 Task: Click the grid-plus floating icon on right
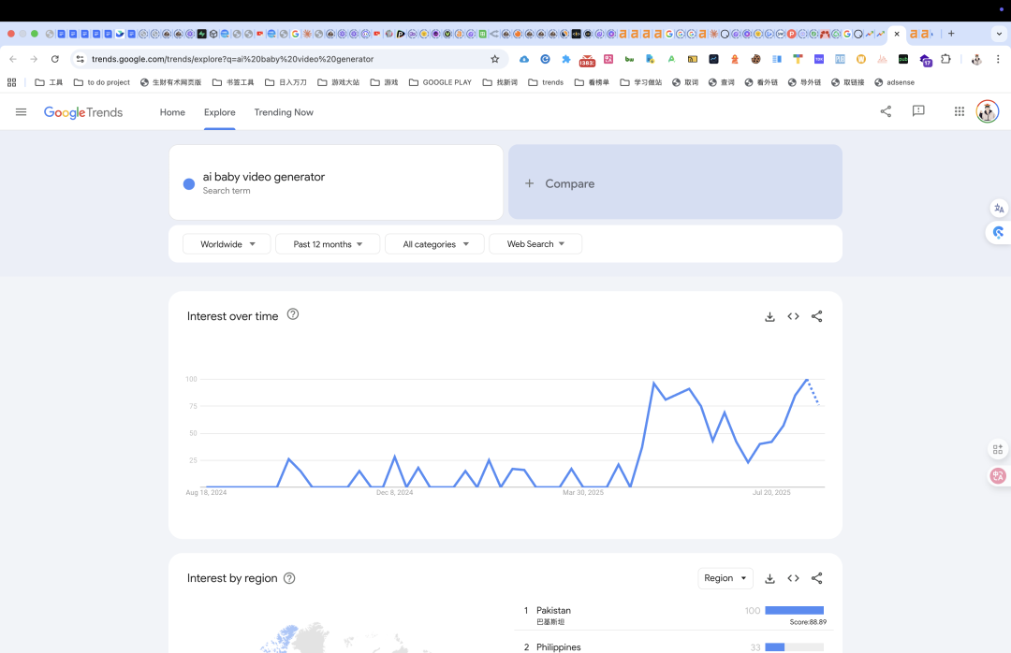(998, 449)
